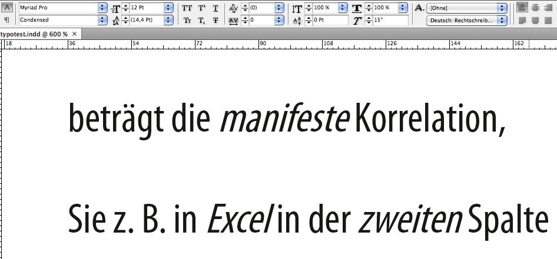This screenshot has height=259, width=557.
Task: Click the word 'manifeste' in the document
Action: (285, 118)
